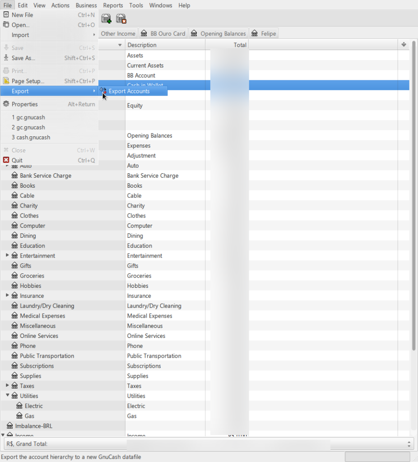Sort by the Description column header
The width and height of the screenshot is (418, 462).
coord(165,45)
